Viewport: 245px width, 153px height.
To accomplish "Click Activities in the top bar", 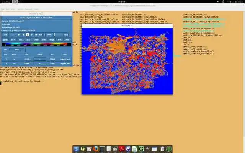I will click(6, 2).
